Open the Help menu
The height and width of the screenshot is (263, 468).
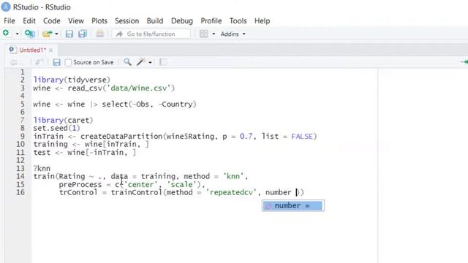point(262,21)
